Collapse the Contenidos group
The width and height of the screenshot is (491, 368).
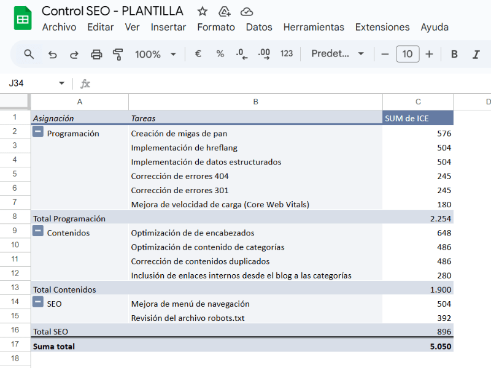[x=38, y=231]
